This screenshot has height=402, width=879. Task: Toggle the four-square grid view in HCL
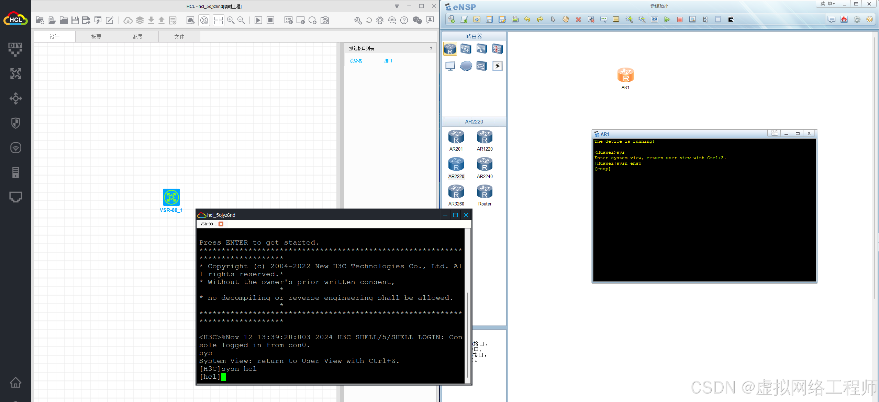point(218,20)
